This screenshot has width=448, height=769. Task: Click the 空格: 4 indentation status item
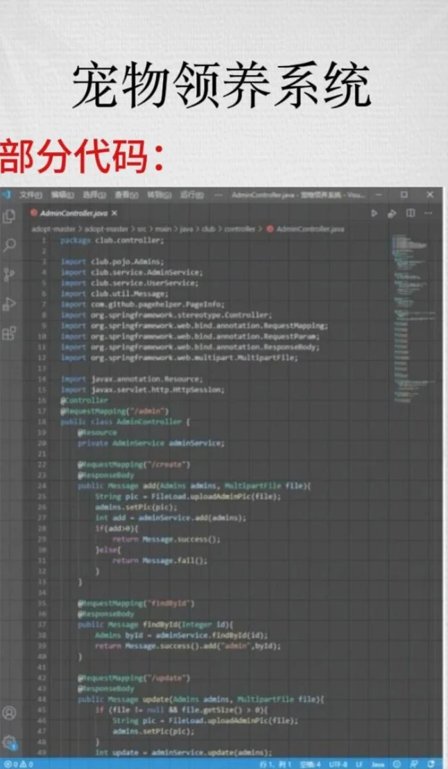click(310, 764)
